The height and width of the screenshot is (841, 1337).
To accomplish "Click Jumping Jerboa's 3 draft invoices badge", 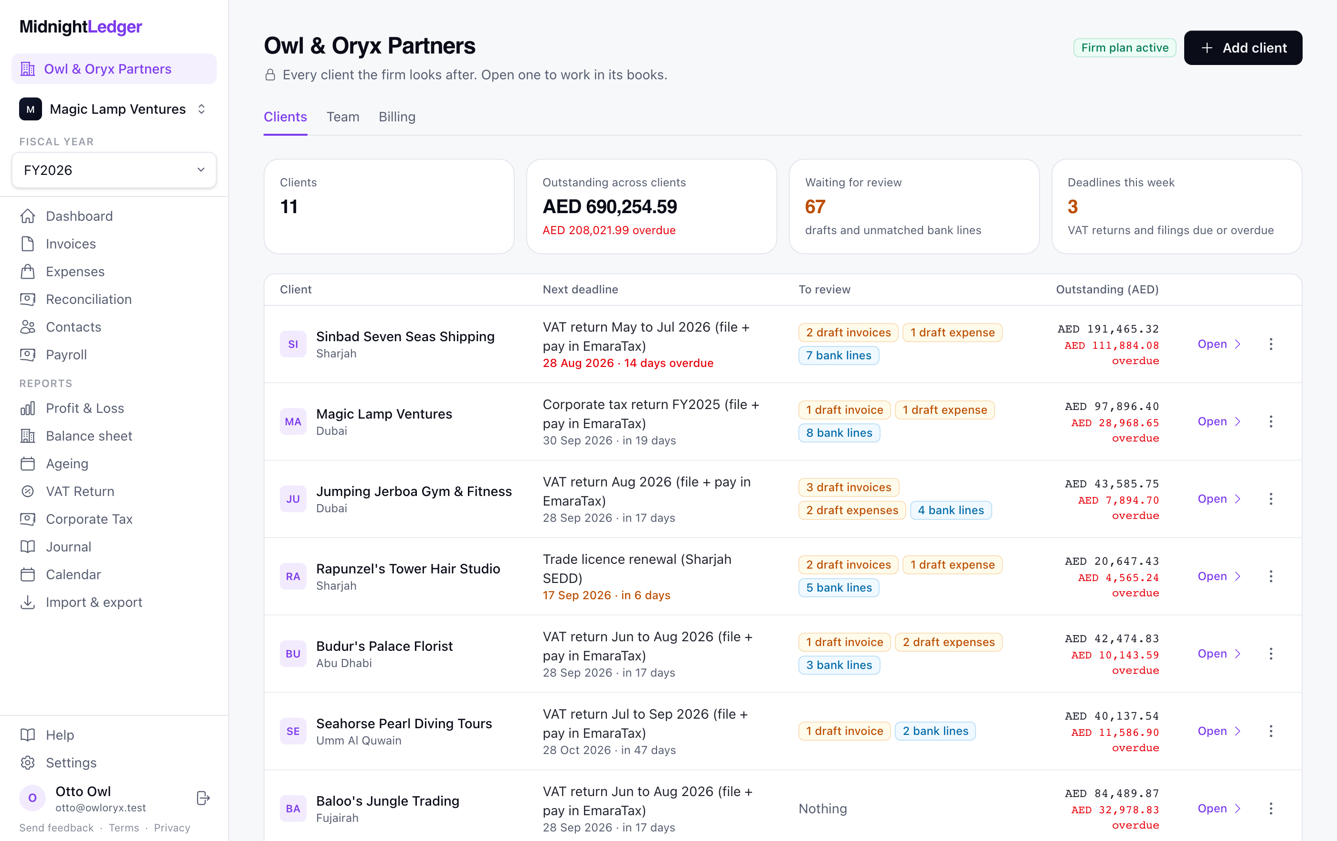I will point(849,487).
